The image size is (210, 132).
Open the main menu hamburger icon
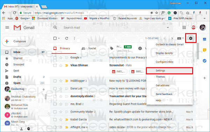[x=7, y=28]
